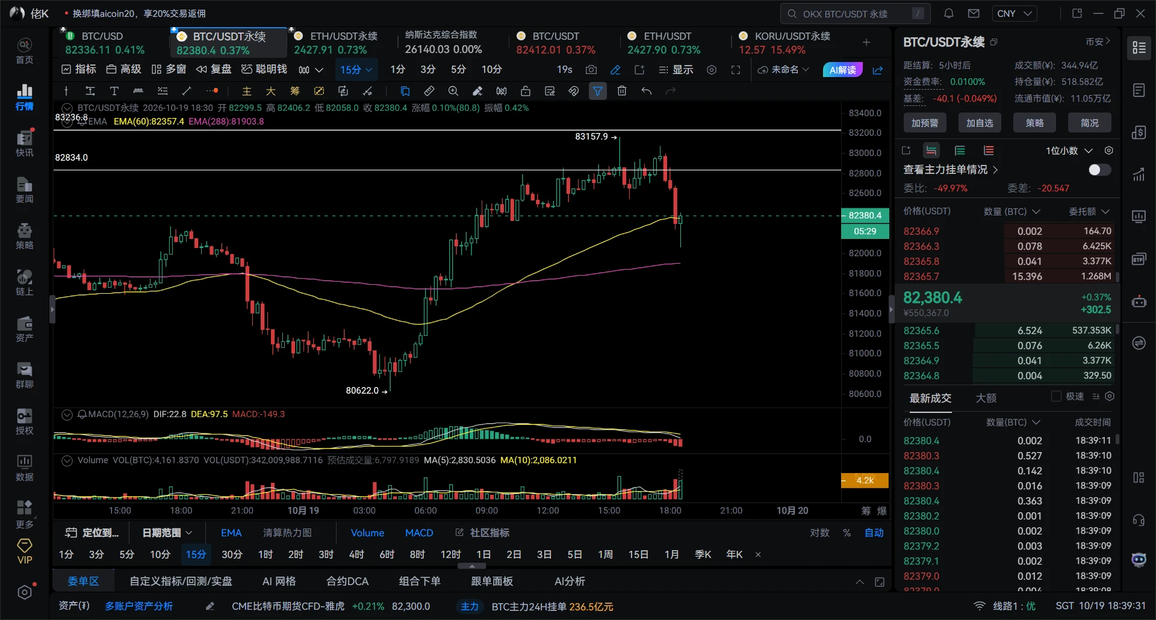Click the lock drawings icon
Image resolution: width=1156 pixels, height=620 pixels.
click(x=526, y=91)
